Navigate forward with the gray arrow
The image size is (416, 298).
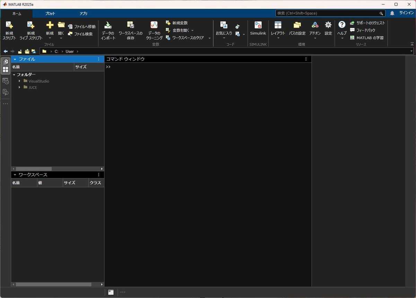(12, 51)
